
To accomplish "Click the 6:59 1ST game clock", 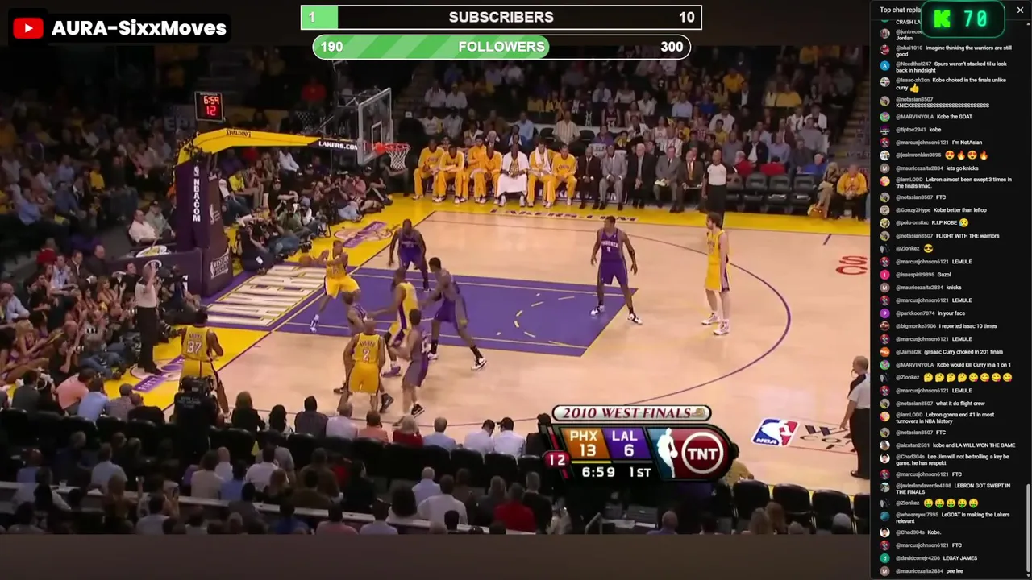I will pyautogui.click(x=616, y=472).
